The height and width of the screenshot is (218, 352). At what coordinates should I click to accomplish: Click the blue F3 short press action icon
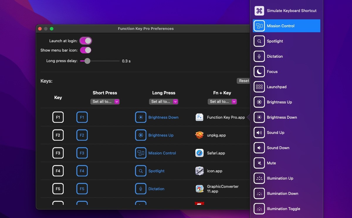(x=82, y=153)
